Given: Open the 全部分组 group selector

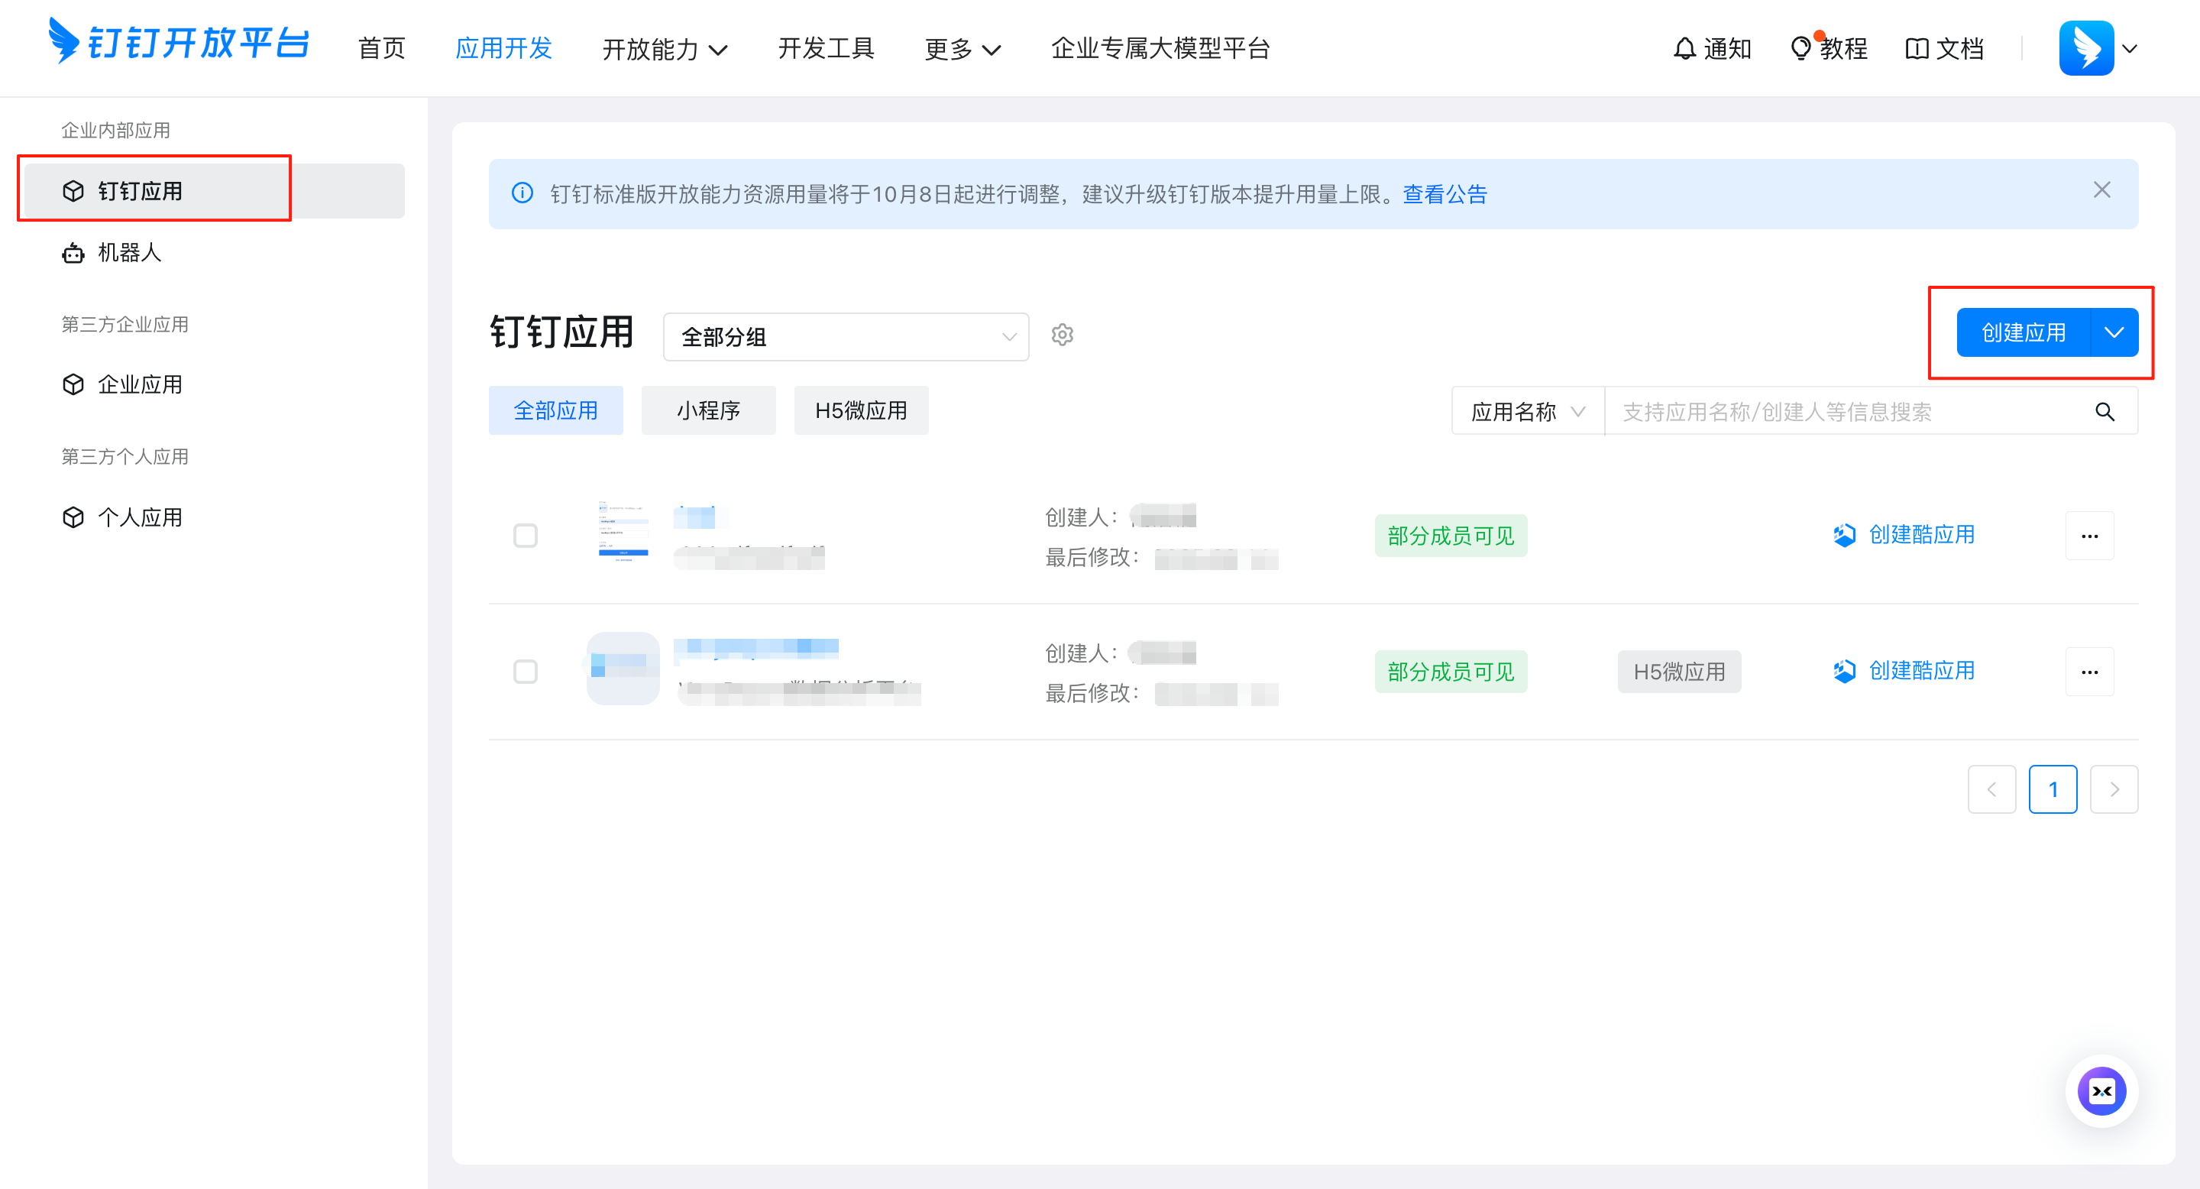Looking at the screenshot, I should pyautogui.click(x=846, y=336).
